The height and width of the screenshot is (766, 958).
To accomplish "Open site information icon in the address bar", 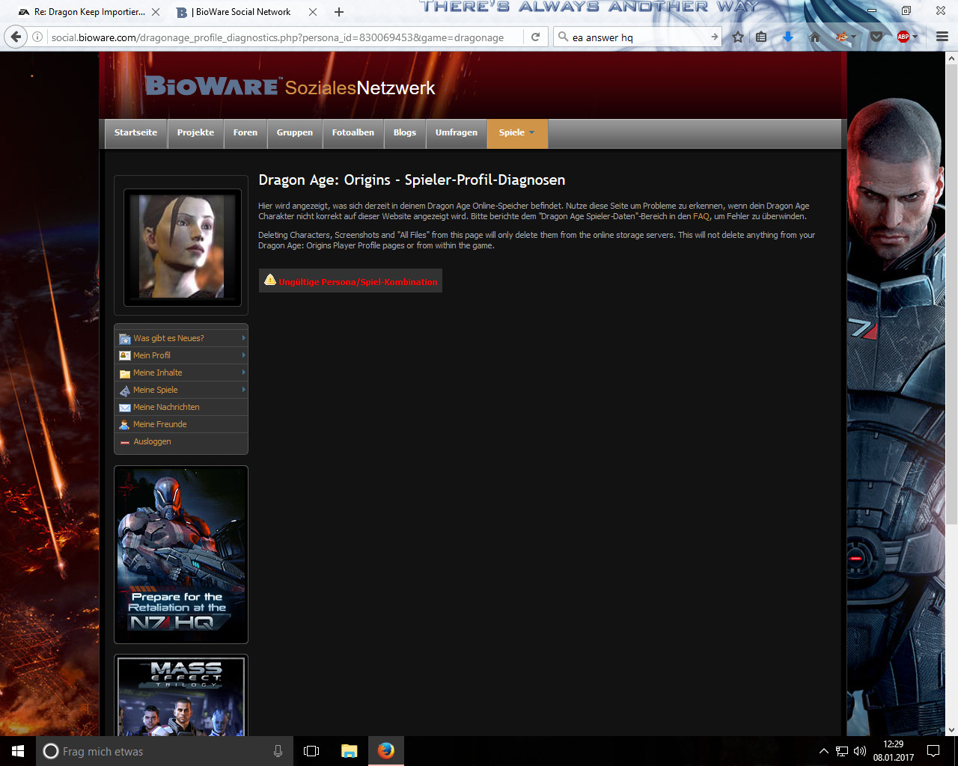I will pyautogui.click(x=37, y=37).
